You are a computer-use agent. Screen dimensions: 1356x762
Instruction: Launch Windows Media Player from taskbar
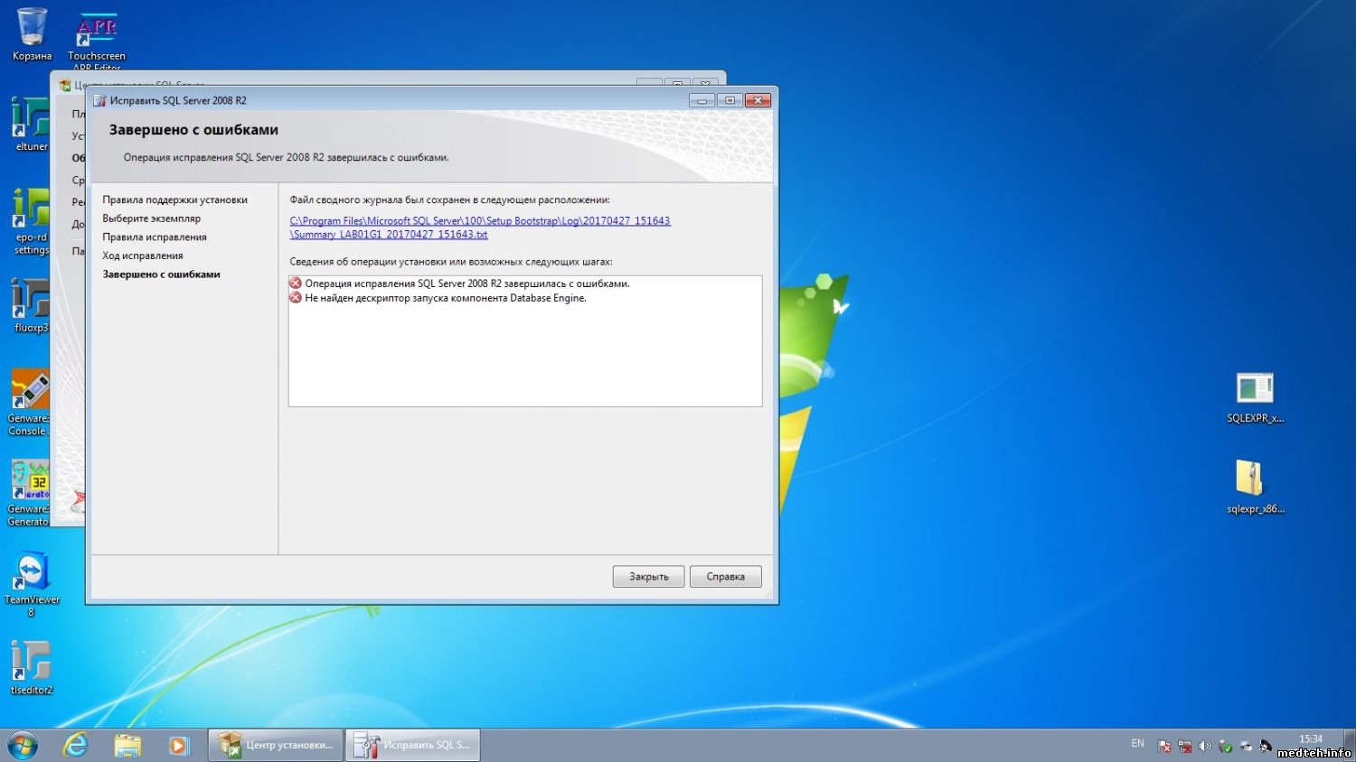pyautogui.click(x=178, y=745)
